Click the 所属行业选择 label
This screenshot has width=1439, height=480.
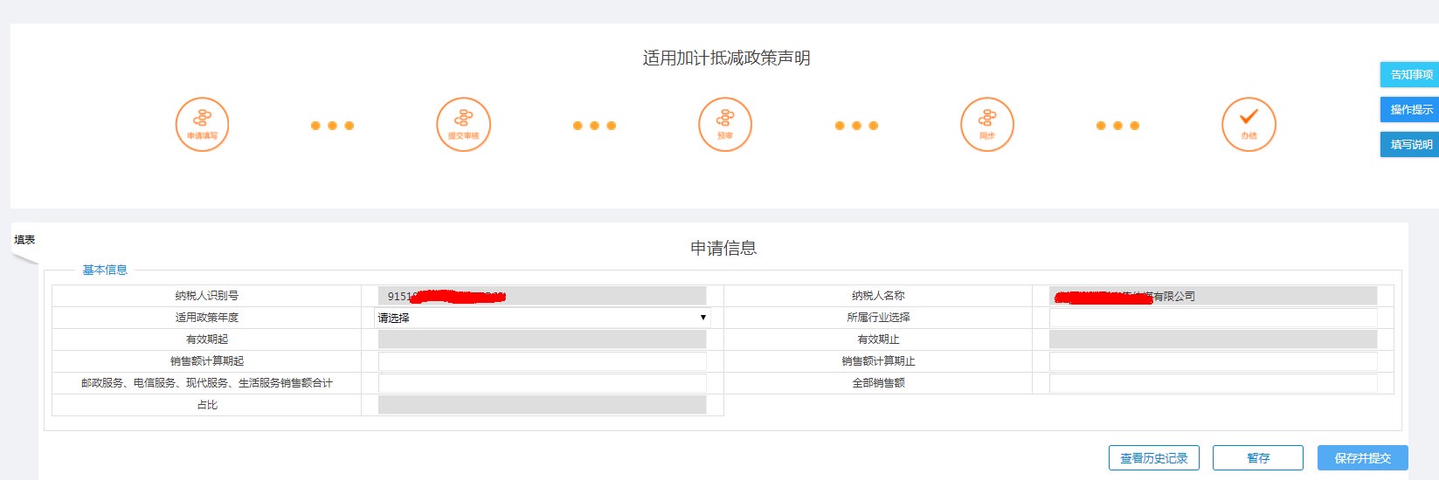[878, 318]
